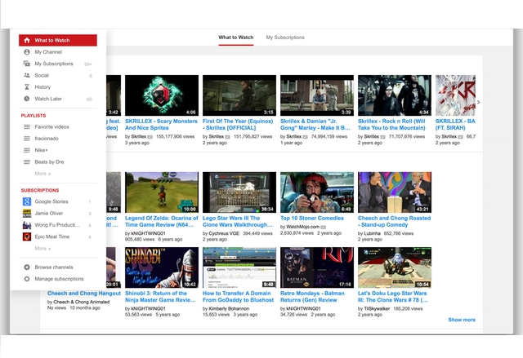The height and width of the screenshot is (358, 523).
Task: Play the First Of The Year 3:15 thumbnail
Action: 239,95
